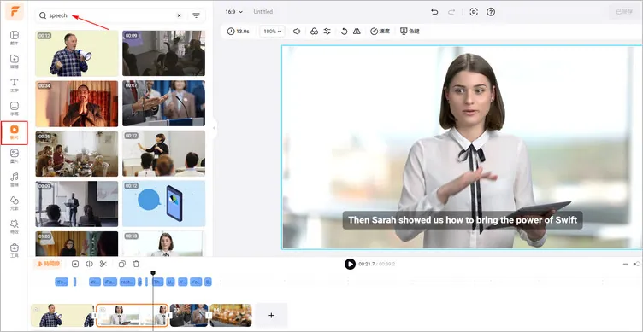Undo the last action
The image size is (643, 332).
tap(434, 12)
